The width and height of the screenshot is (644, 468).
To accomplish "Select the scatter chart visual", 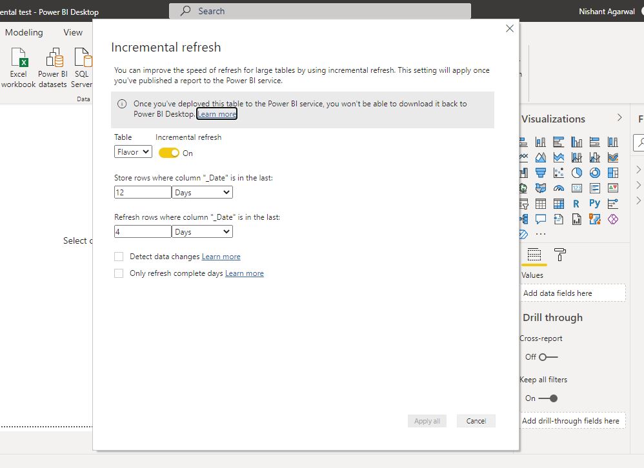I will [x=559, y=173].
